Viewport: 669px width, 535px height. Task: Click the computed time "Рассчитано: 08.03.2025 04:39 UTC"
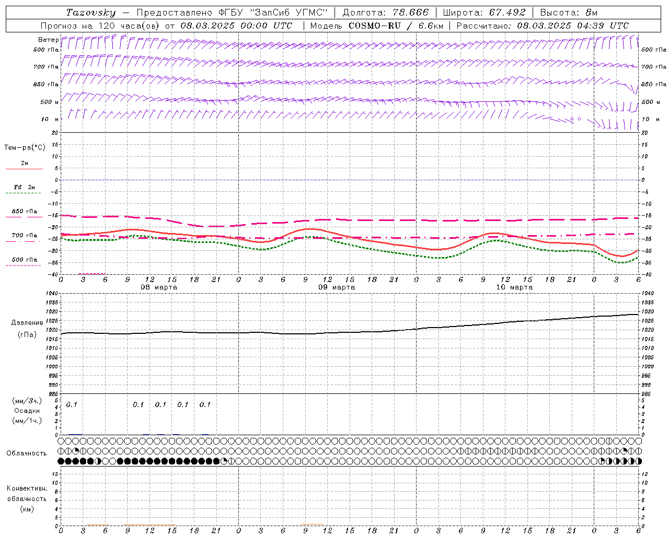point(543,26)
